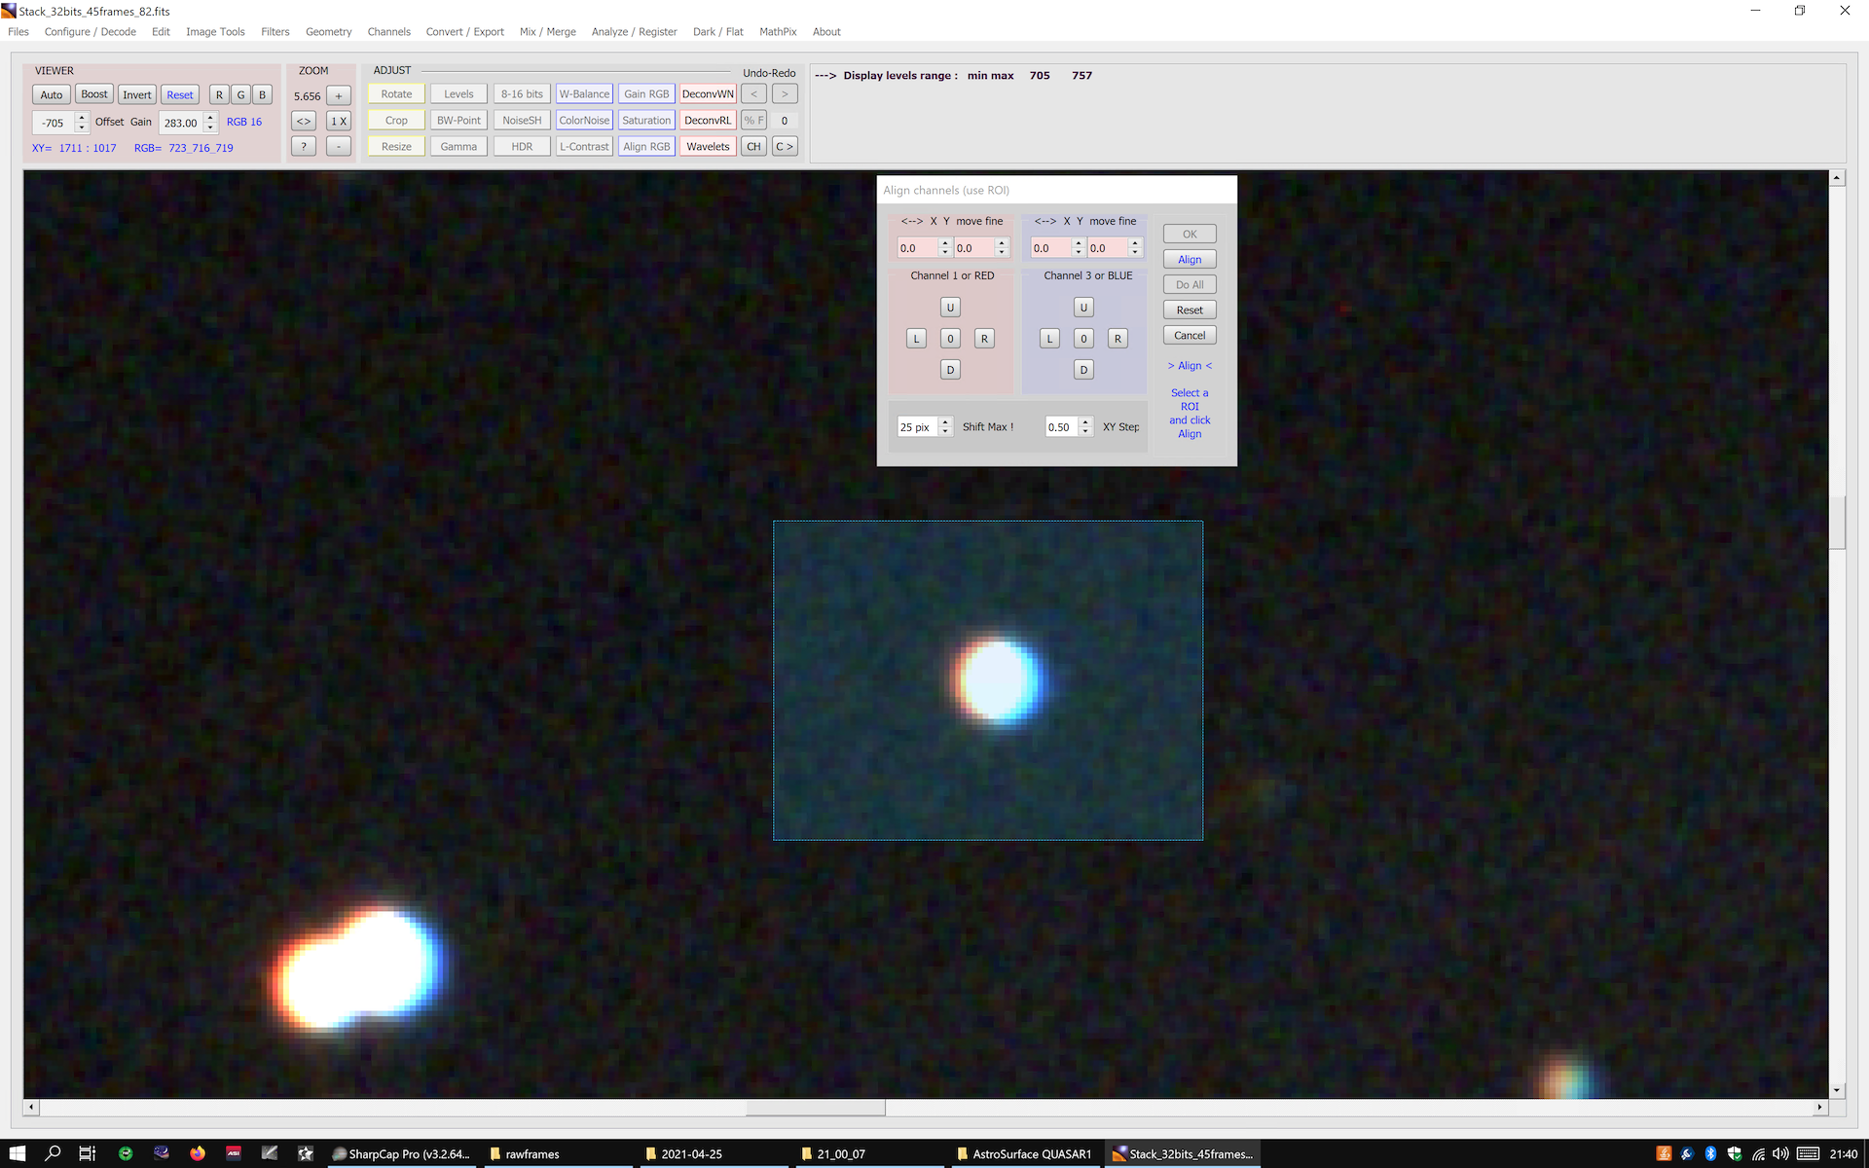Show only the B channel
1869x1168 pixels.
pos(262,94)
